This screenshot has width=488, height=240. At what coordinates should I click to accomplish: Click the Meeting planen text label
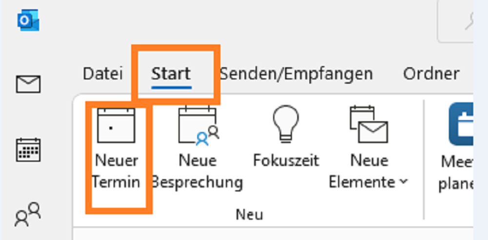[x=456, y=173]
